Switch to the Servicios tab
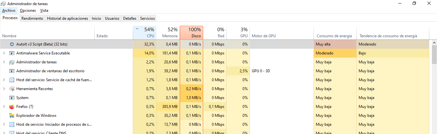This screenshot has height=134, width=437. tap(147, 18)
